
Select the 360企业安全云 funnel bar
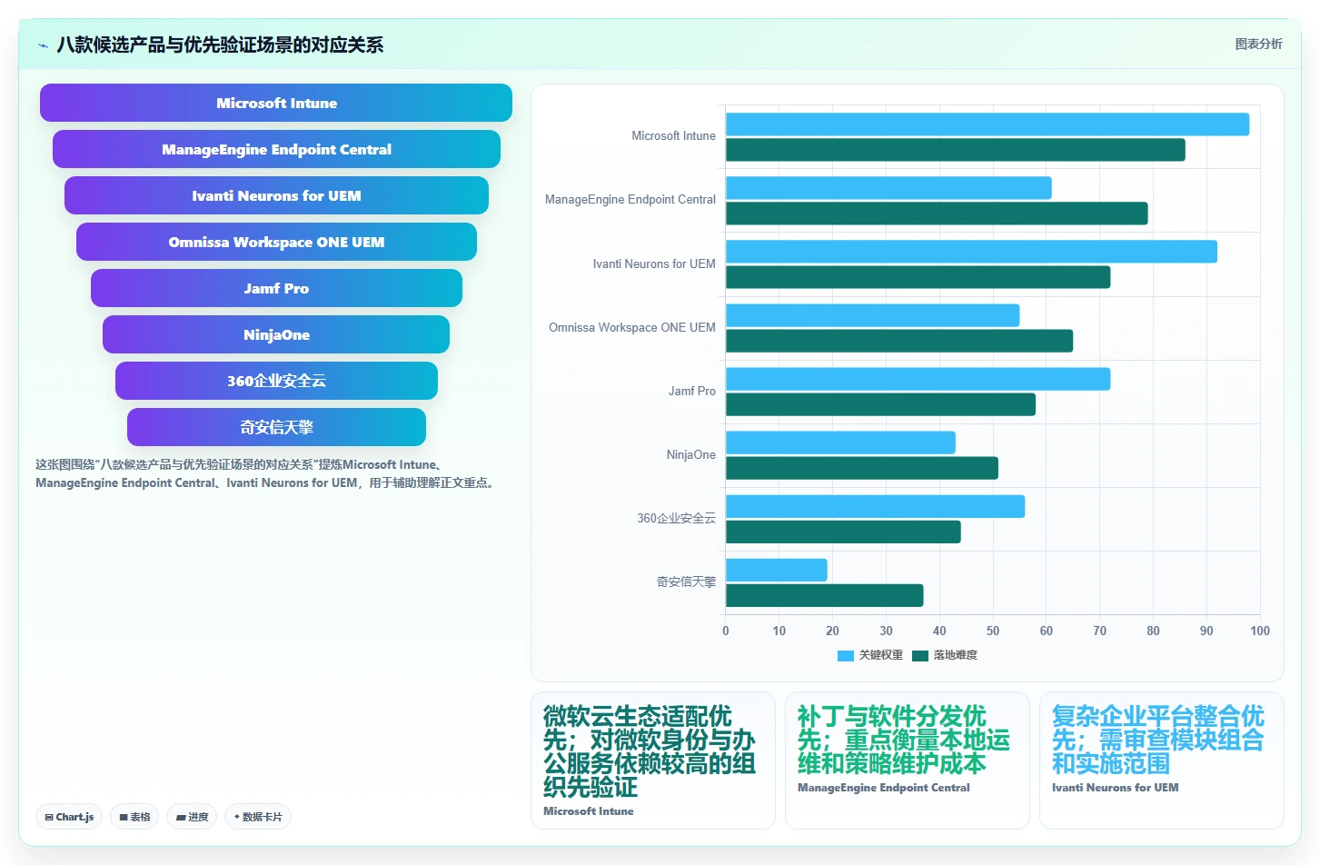276,381
